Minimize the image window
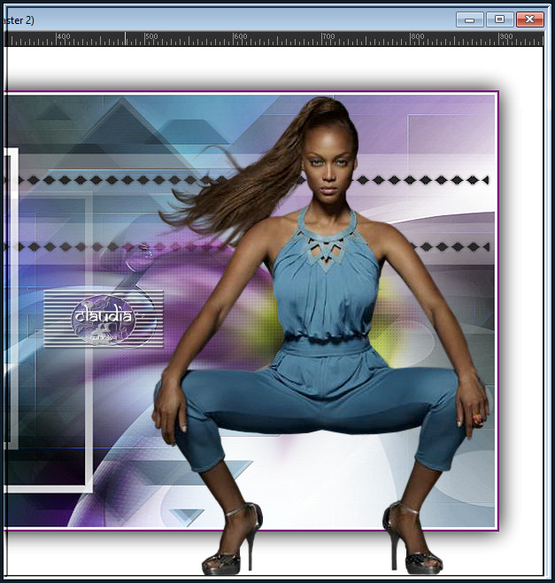 pos(469,19)
